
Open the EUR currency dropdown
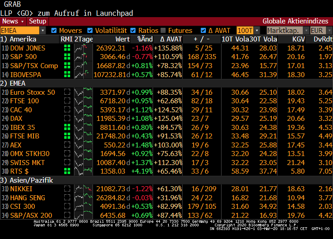tap(329, 31)
